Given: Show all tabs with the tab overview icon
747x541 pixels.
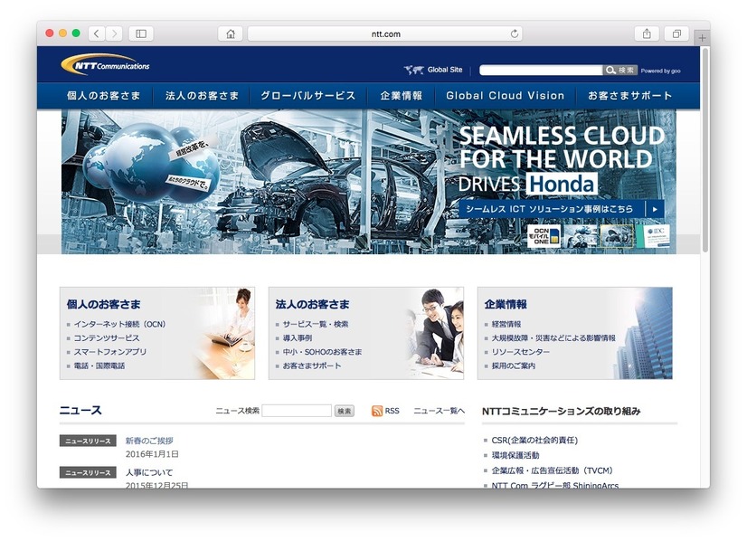Looking at the screenshot, I should (676, 33).
